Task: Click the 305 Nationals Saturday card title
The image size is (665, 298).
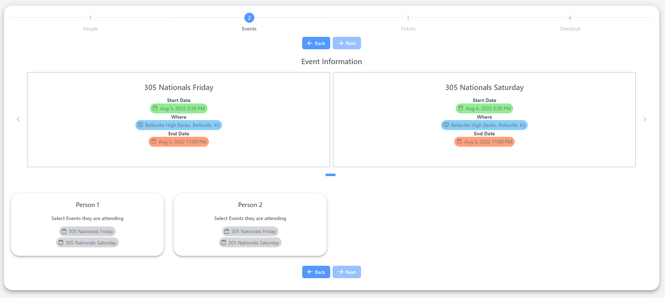Action: click(484, 88)
